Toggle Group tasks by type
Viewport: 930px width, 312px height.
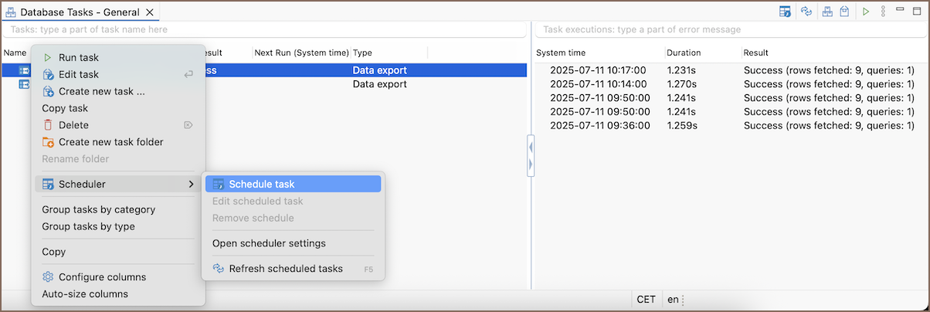[x=88, y=226]
